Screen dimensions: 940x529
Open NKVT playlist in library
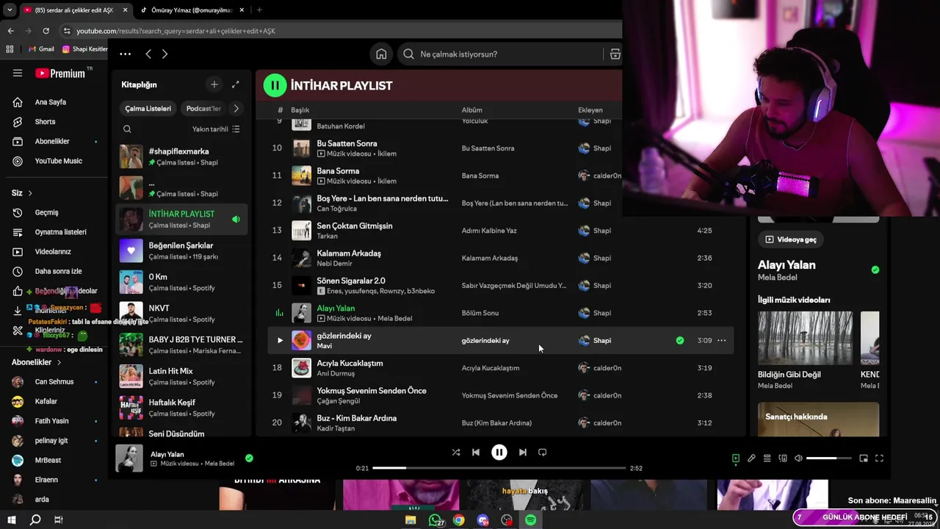click(x=181, y=313)
